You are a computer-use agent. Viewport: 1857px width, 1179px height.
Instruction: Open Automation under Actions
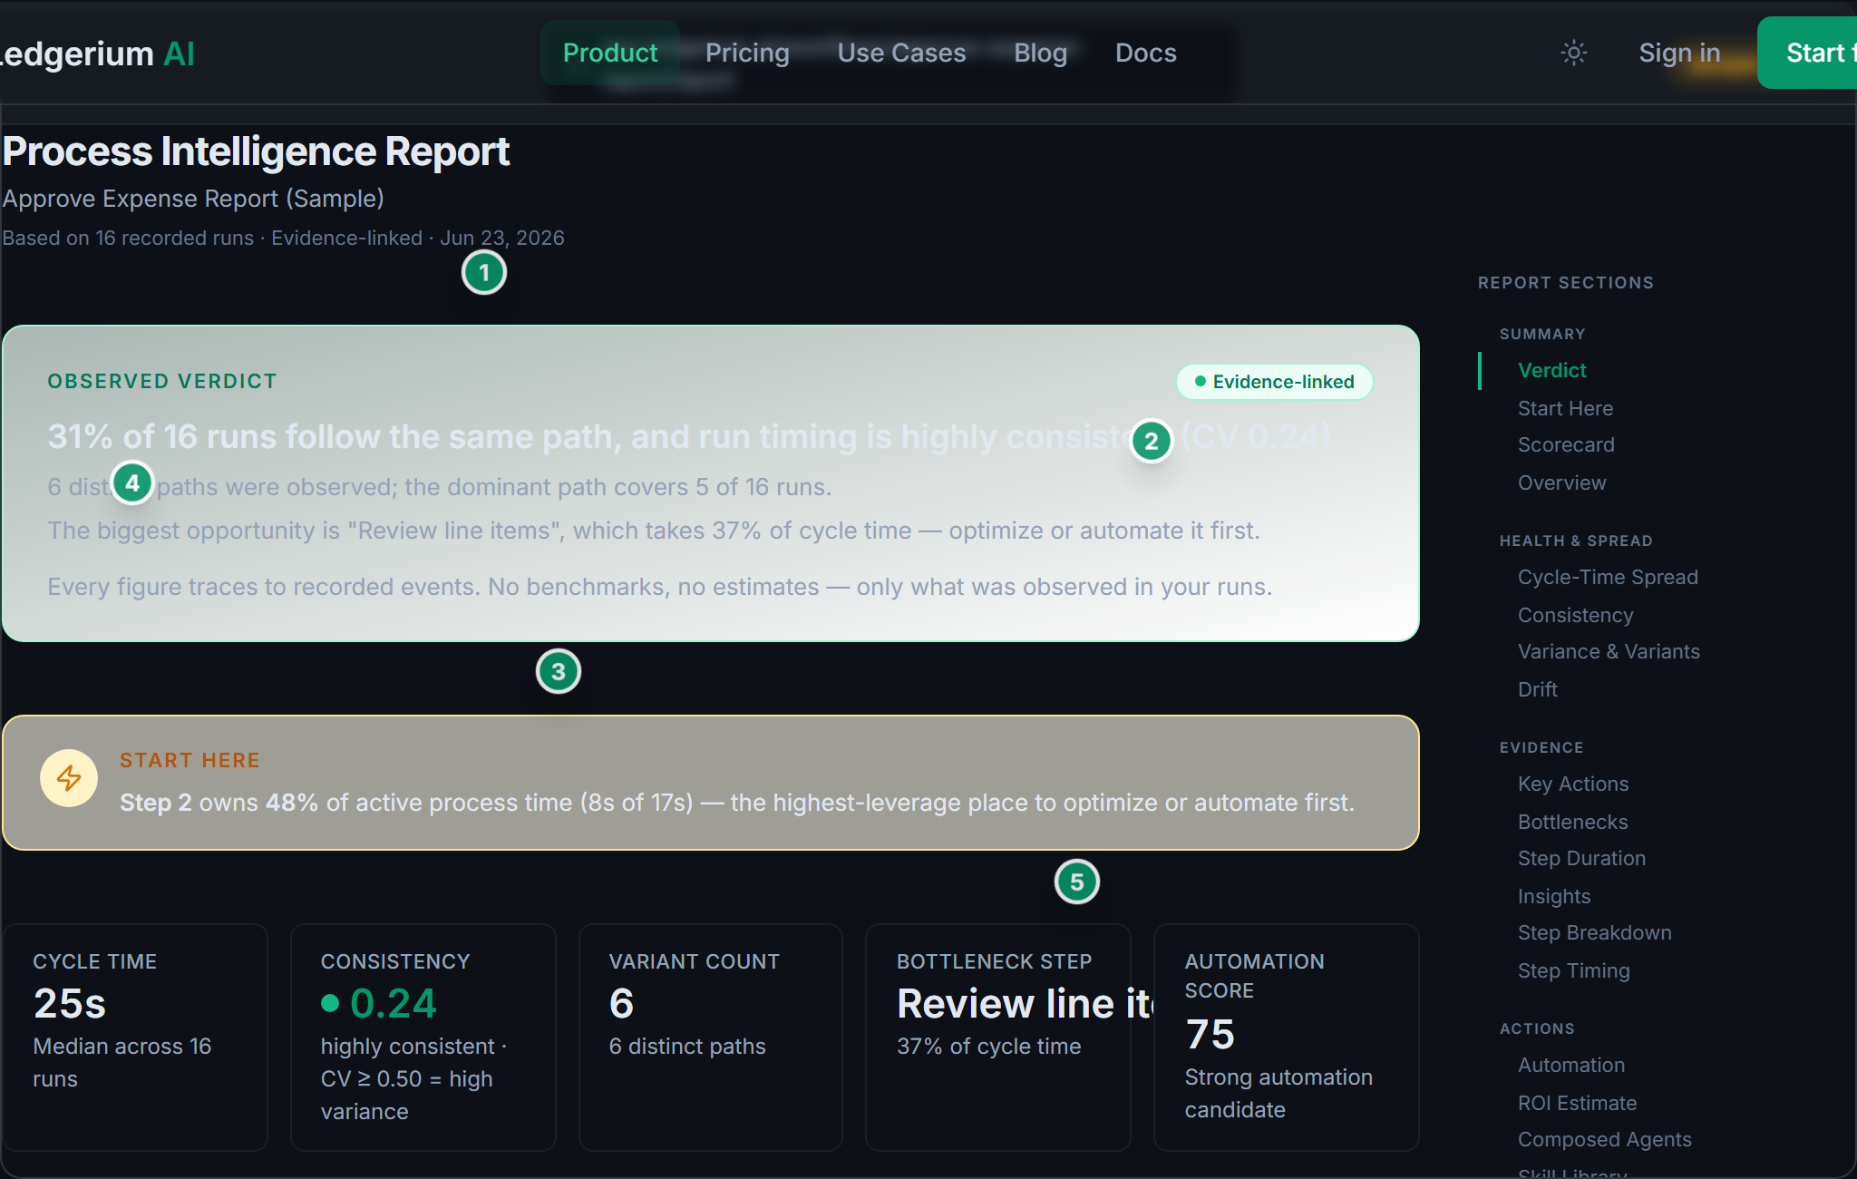pyautogui.click(x=1571, y=1065)
